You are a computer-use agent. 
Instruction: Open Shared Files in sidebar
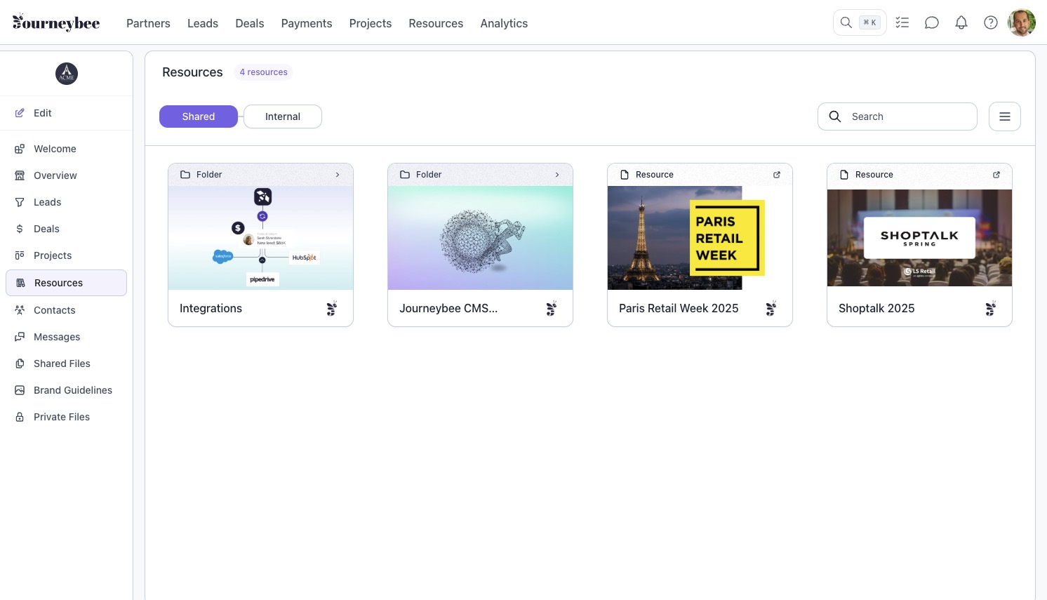(66, 364)
